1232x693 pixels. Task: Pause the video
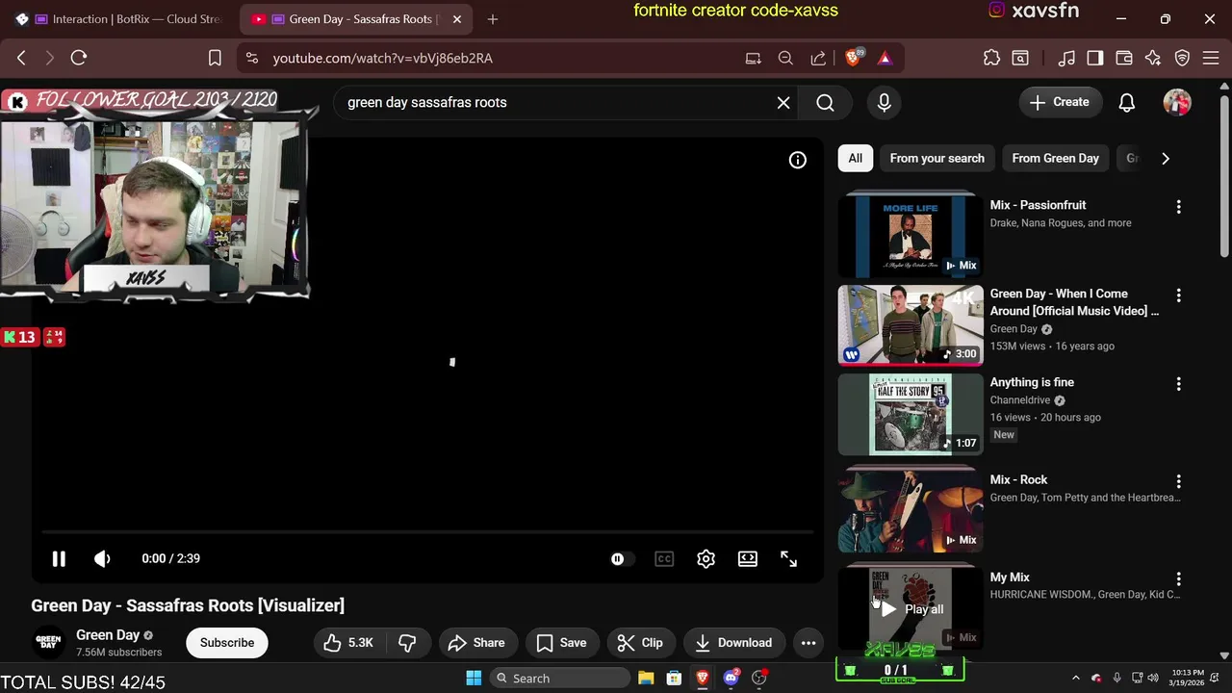click(x=59, y=558)
